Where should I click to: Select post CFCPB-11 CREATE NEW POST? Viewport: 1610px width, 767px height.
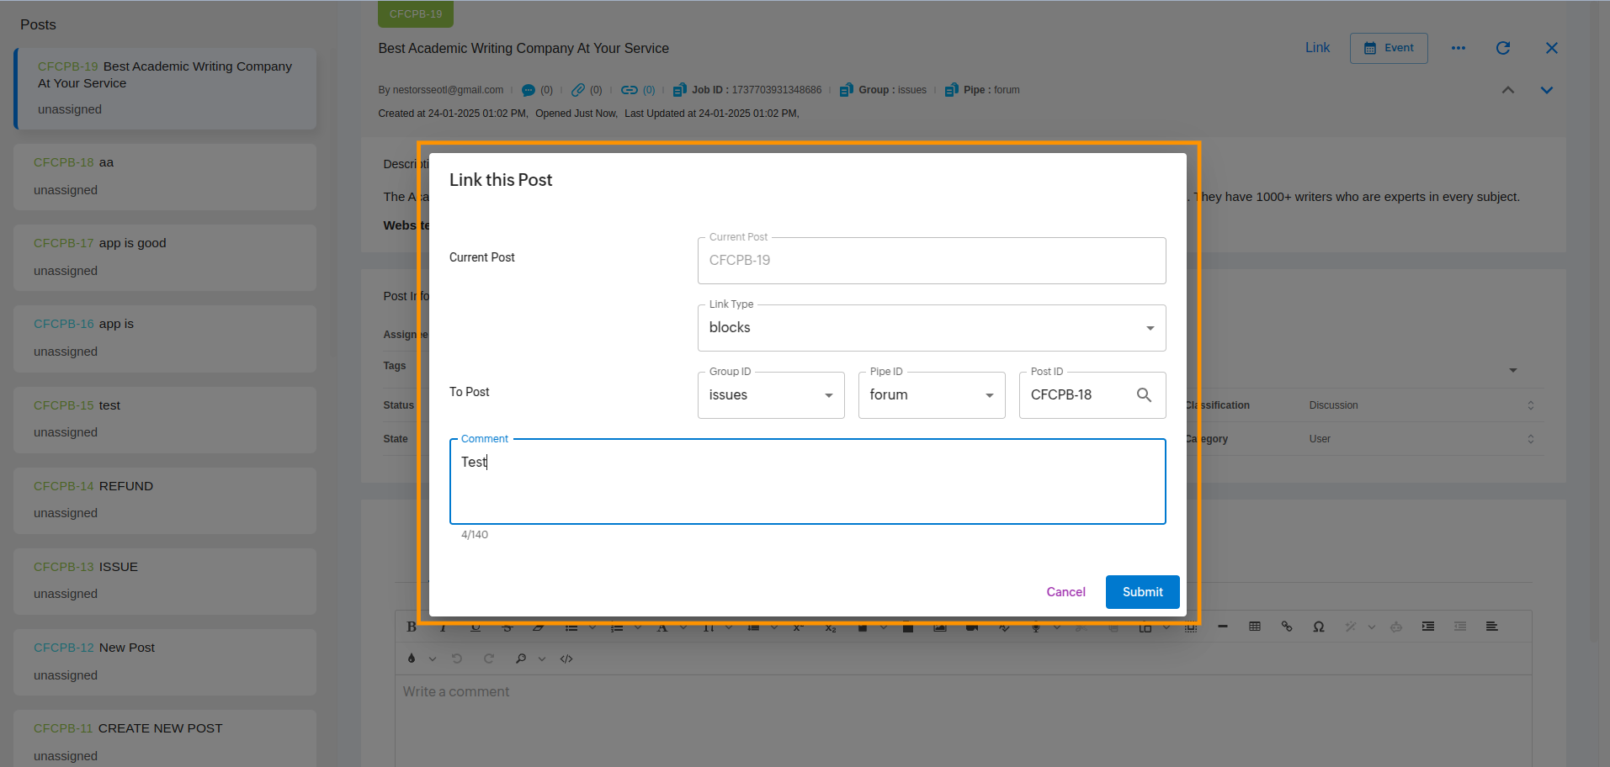pos(165,738)
